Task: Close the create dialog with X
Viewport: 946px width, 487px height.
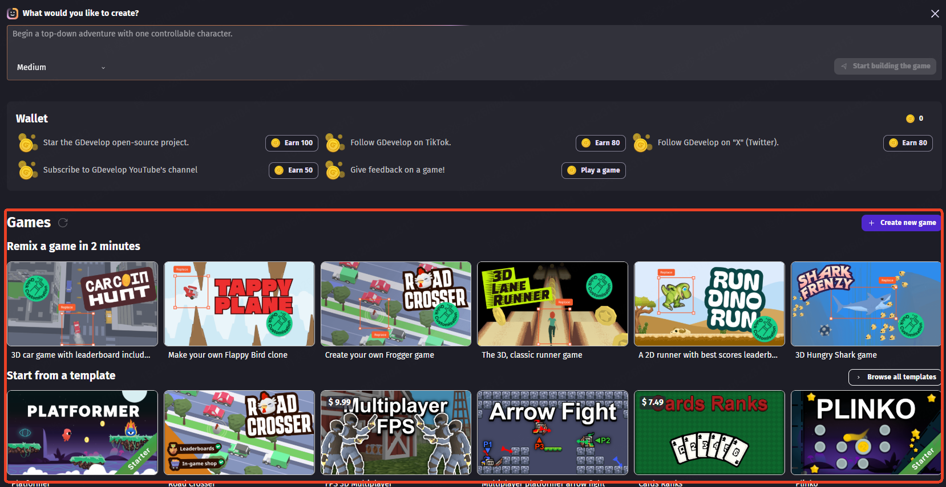Action: 935,14
